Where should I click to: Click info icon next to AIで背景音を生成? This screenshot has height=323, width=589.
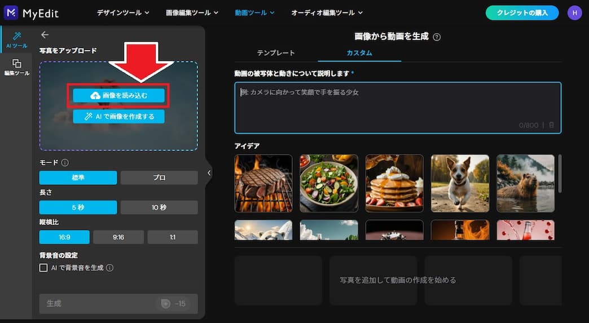click(x=110, y=268)
